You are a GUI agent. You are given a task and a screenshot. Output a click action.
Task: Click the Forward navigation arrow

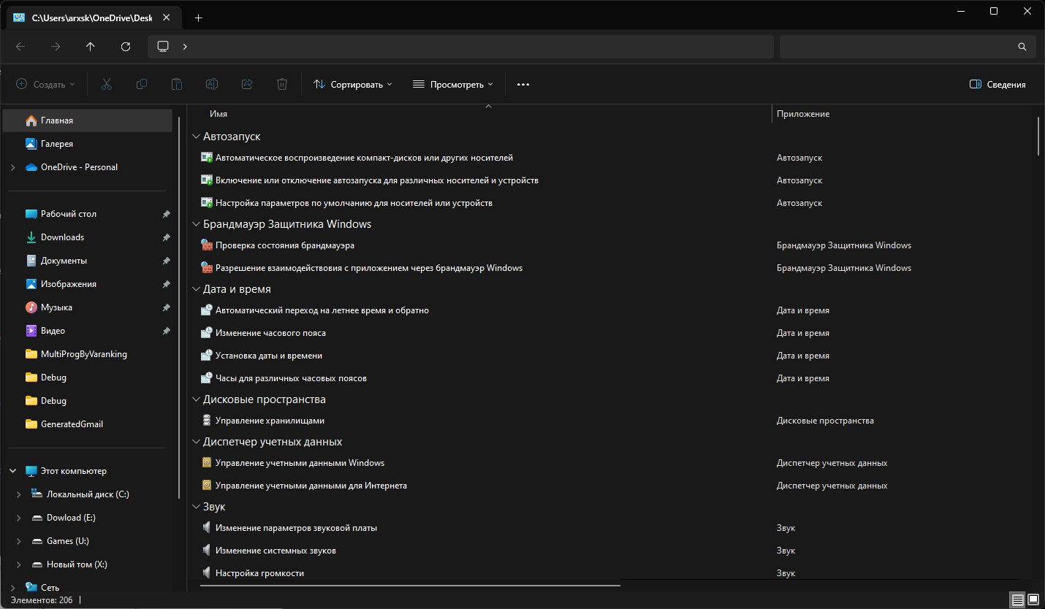[x=56, y=46]
